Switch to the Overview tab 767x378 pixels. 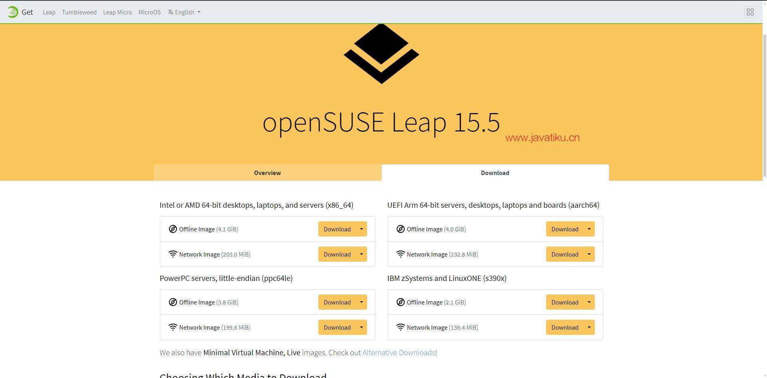tap(267, 173)
